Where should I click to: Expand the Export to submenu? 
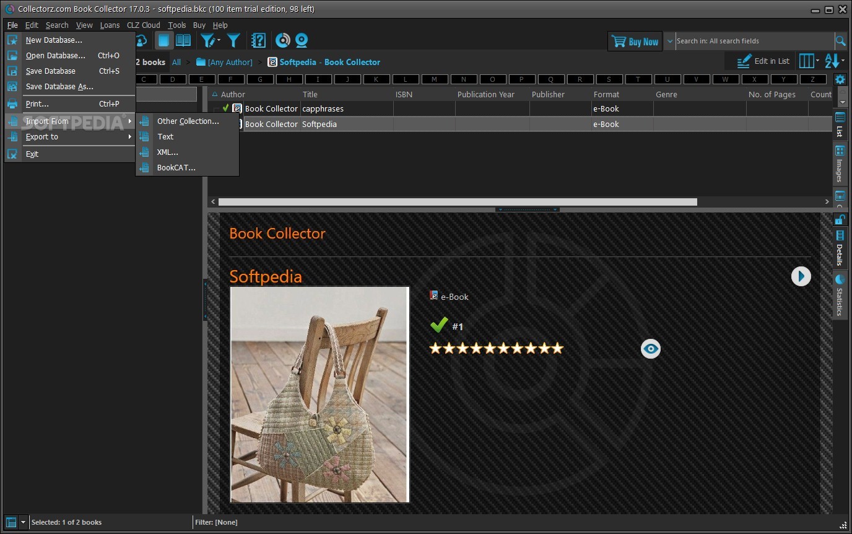tap(70, 137)
